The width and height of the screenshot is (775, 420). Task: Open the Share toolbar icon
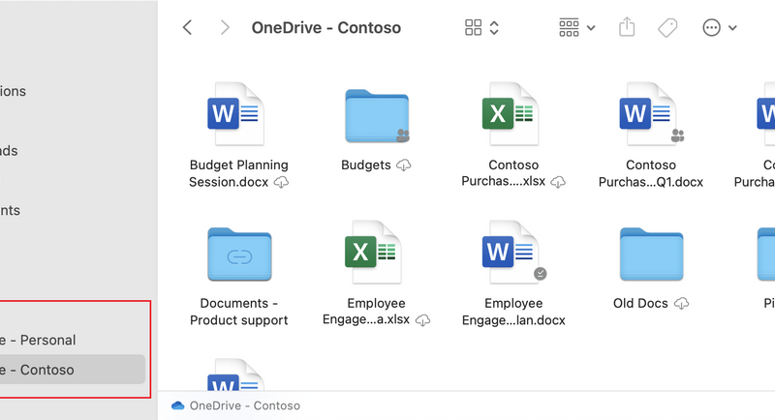[627, 28]
